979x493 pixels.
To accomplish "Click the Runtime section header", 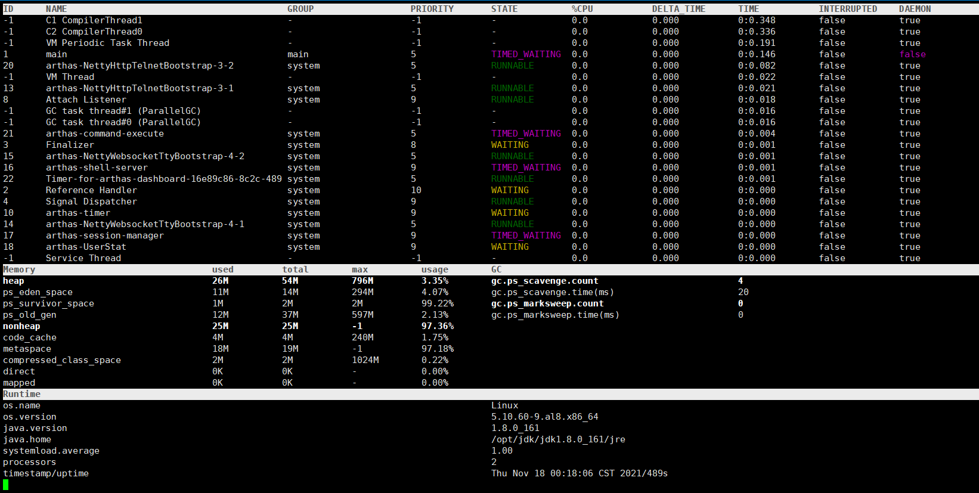I will point(21,394).
